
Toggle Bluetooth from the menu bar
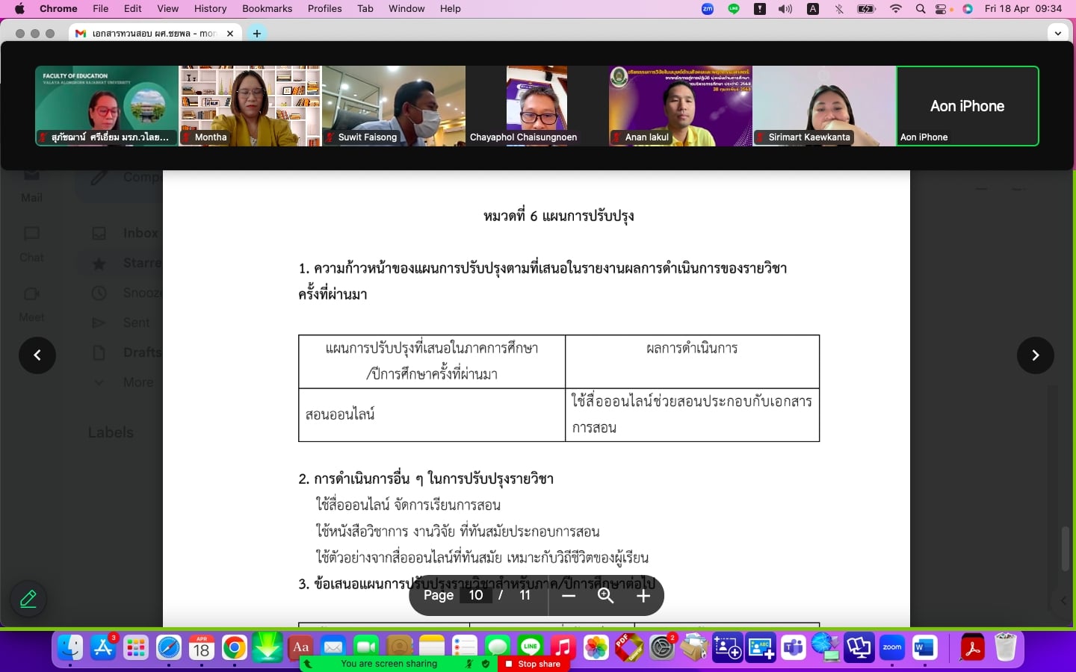(839, 9)
